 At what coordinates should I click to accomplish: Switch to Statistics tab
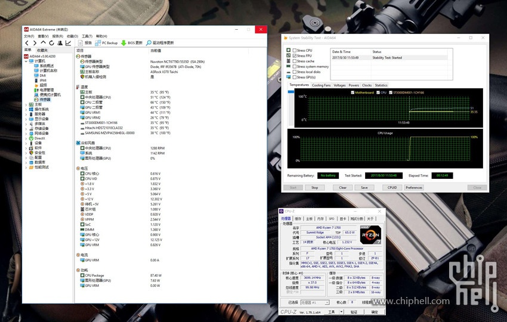[x=381, y=85]
